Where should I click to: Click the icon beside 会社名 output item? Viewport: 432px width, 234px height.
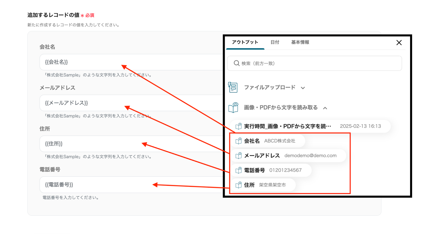pos(238,141)
